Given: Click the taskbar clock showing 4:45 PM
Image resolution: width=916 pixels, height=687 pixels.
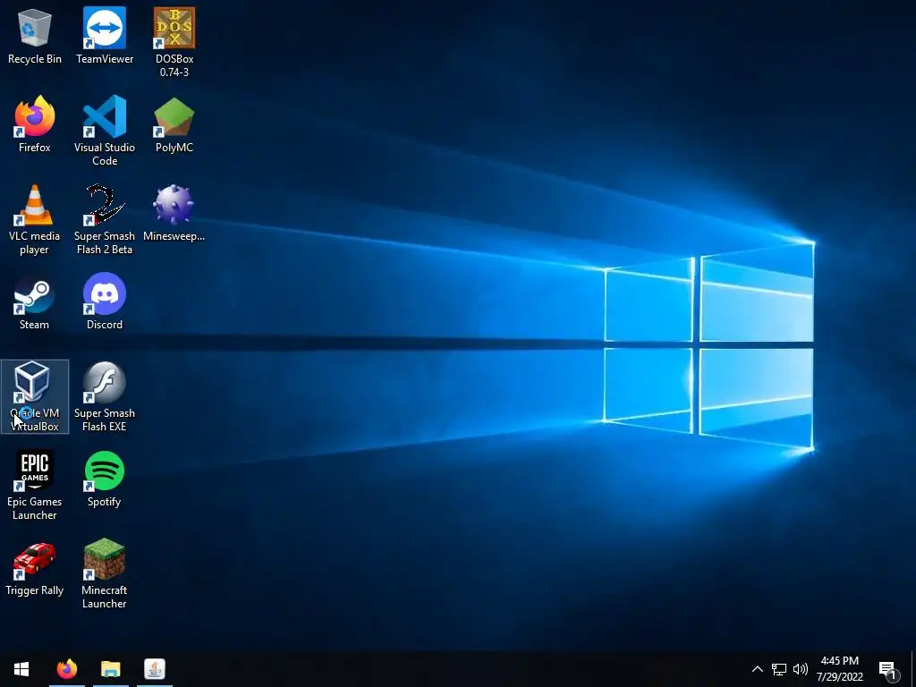Looking at the screenshot, I should tap(839, 669).
